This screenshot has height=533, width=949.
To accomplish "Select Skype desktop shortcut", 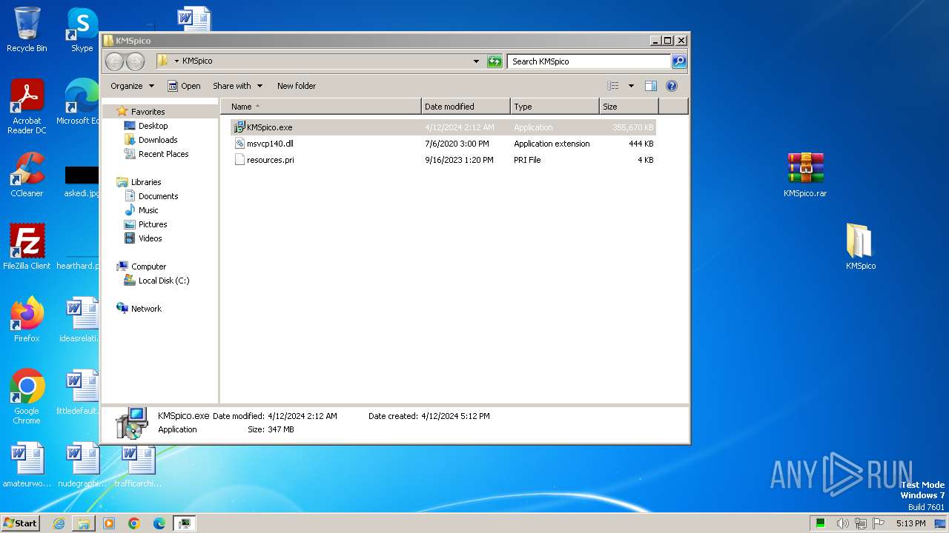I will pyautogui.click(x=82, y=30).
